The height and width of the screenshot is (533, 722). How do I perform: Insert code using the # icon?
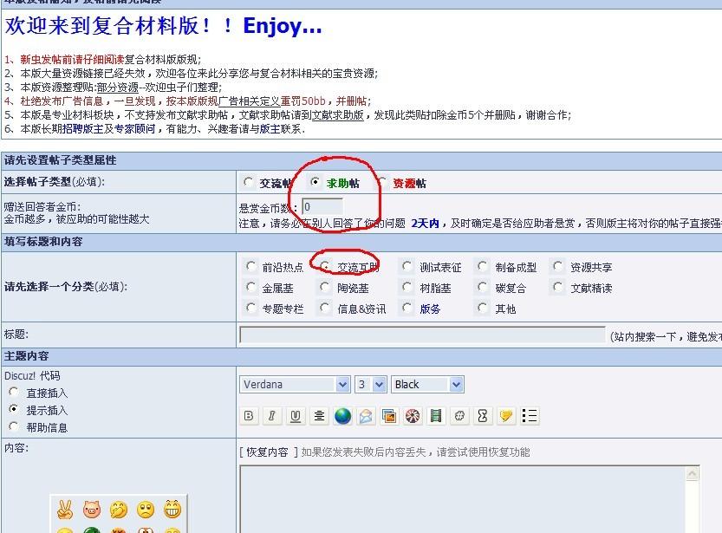(459, 416)
